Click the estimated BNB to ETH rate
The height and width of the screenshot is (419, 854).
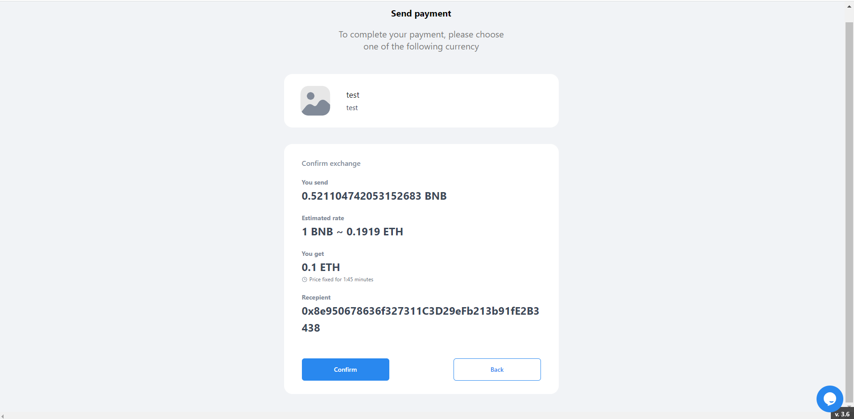(352, 232)
